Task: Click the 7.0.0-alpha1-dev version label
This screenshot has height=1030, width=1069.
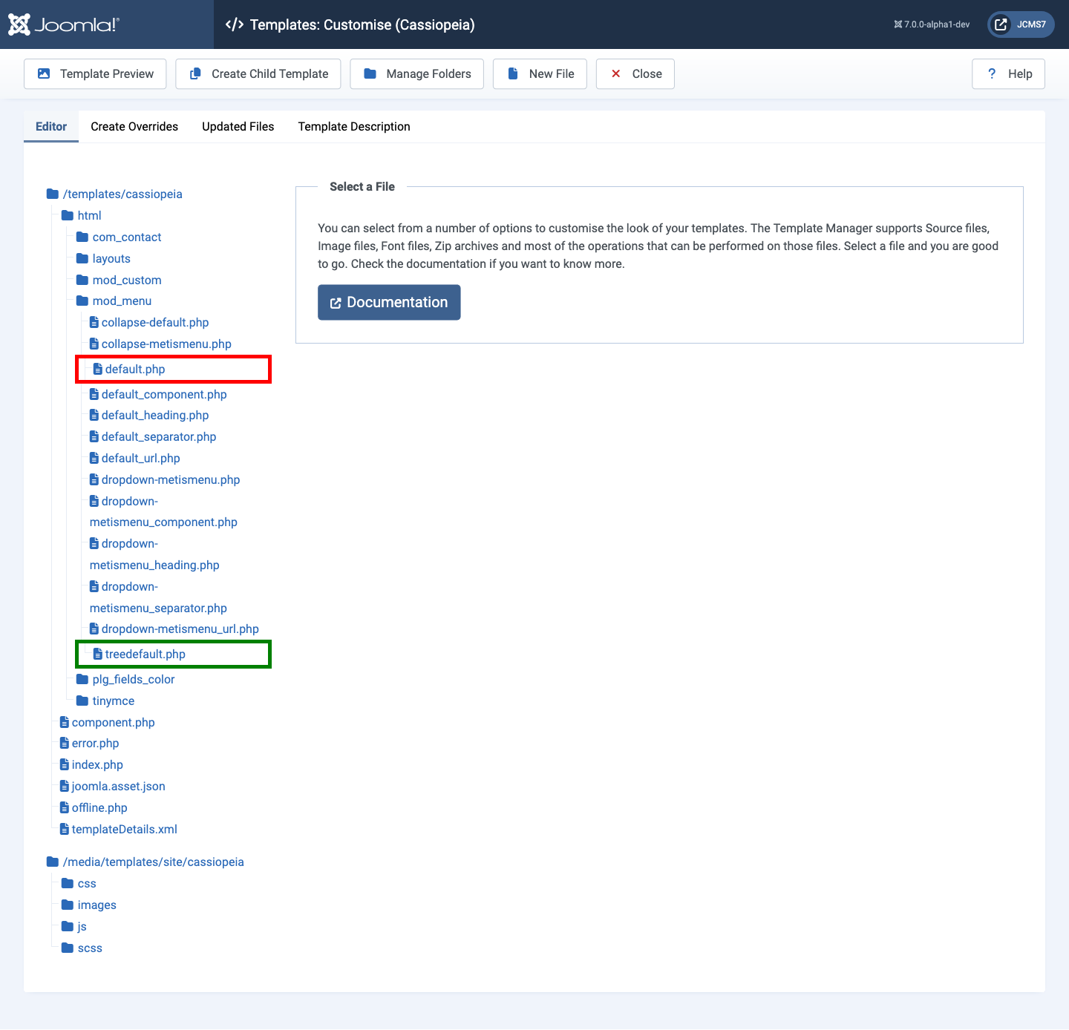Action: [x=932, y=24]
